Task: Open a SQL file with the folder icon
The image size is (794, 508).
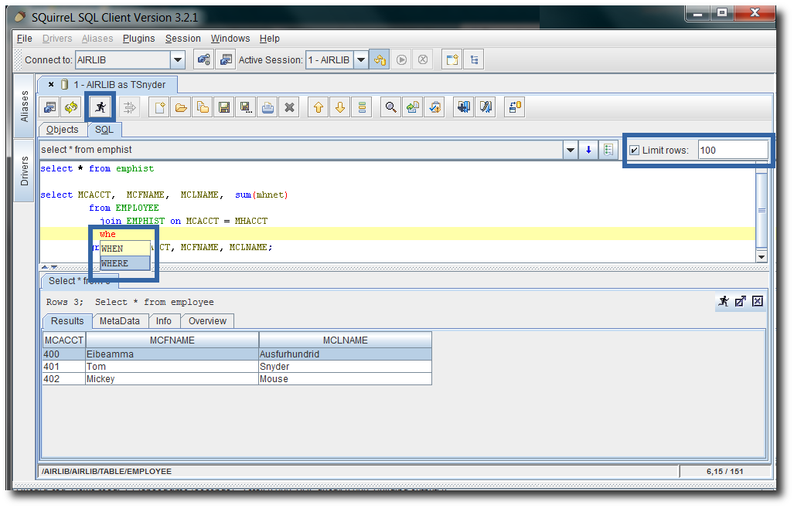Action: tap(181, 107)
